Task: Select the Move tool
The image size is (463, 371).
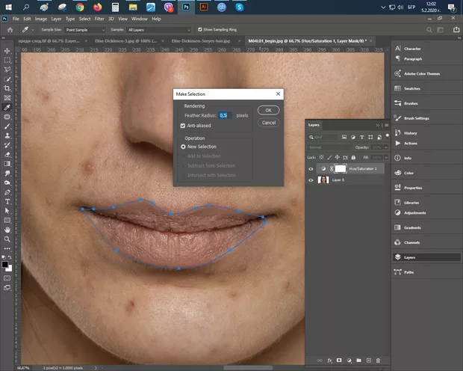Action: [x=7, y=50]
